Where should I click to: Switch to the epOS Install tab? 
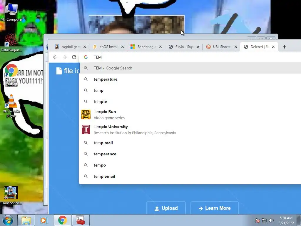point(108,47)
